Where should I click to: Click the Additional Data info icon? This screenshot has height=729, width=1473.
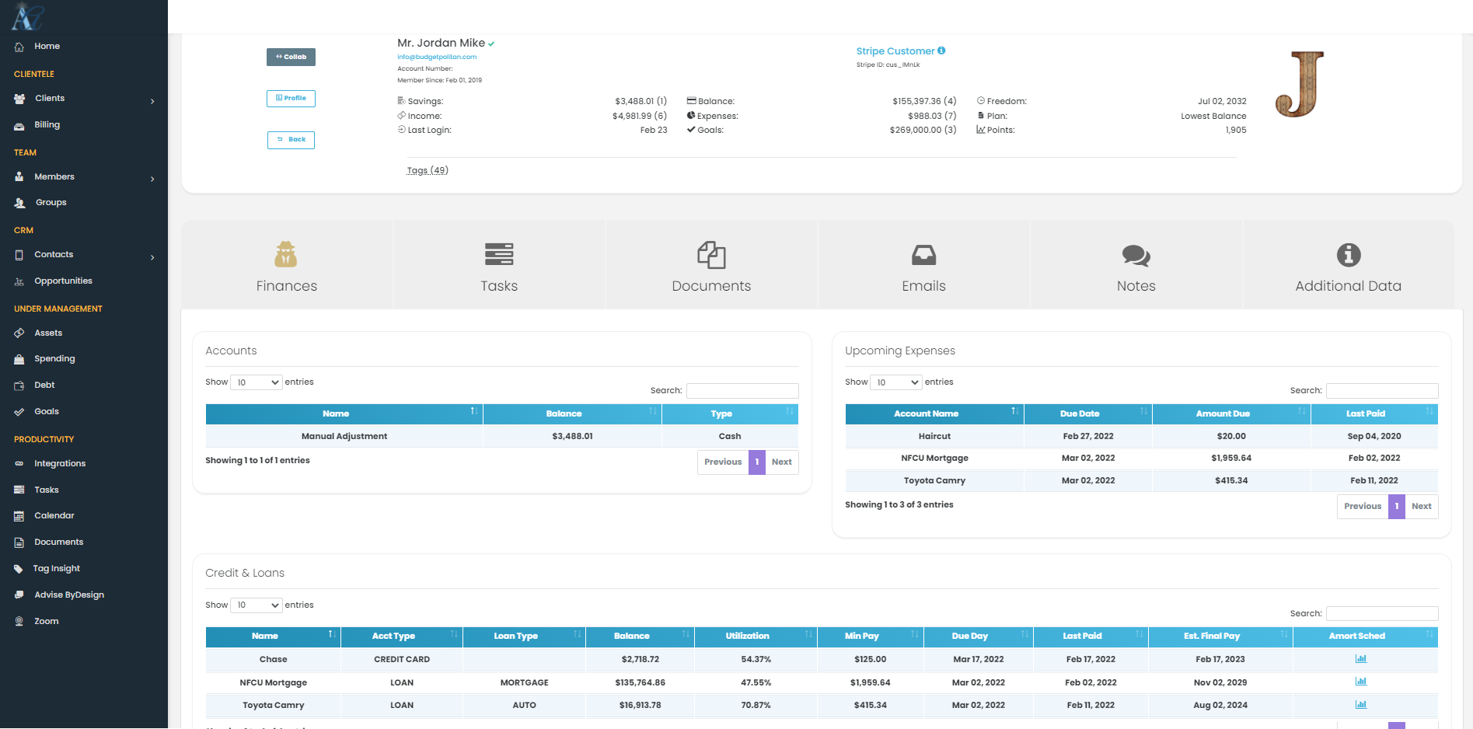[1348, 254]
